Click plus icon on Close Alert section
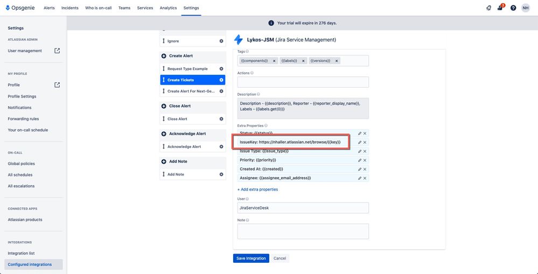The height and width of the screenshot is (274, 538). pos(164,106)
